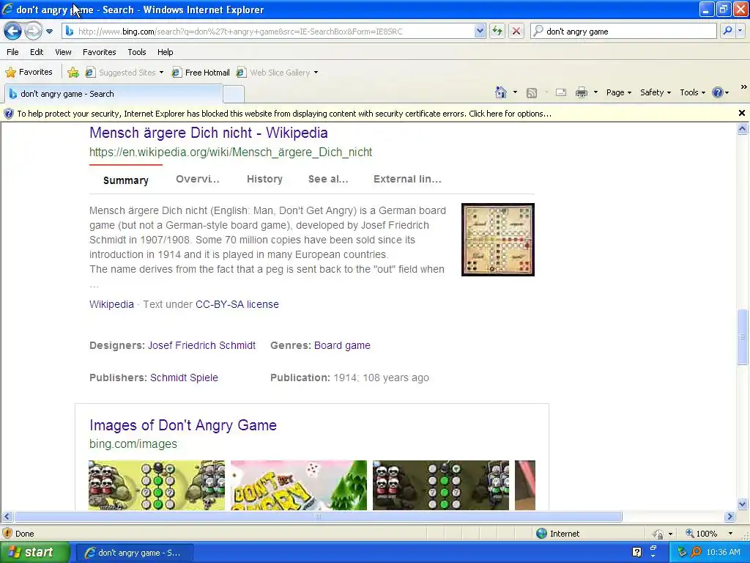Image resolution: width=750 pixels, height=563 pixels.
Task: Run the search with the magnifier button
Action: [727, 31]
